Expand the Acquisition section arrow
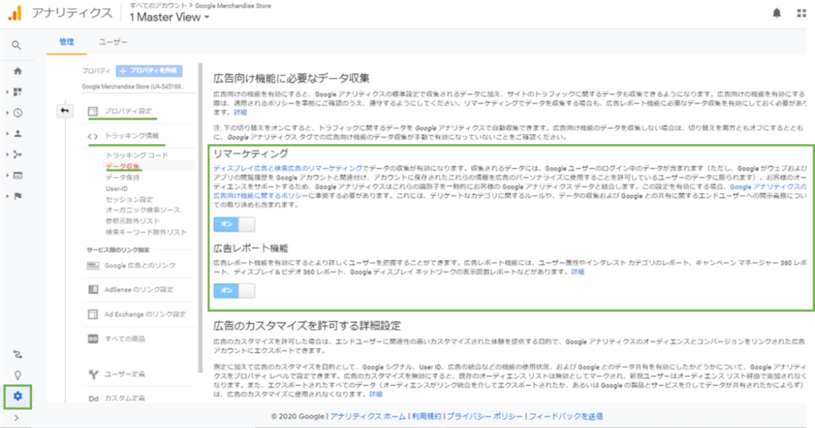815x428 pixels. point(7,154)
